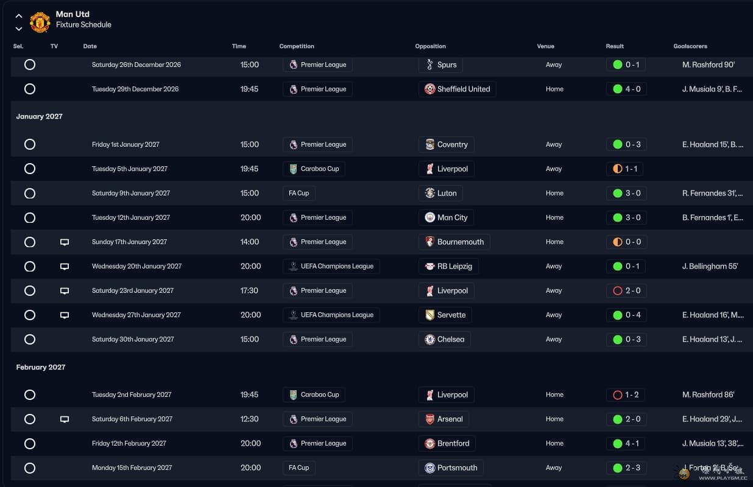Click the Chelsea club badge icon
The width and height of the screenshot is (753, 487).
click(430, 340)
